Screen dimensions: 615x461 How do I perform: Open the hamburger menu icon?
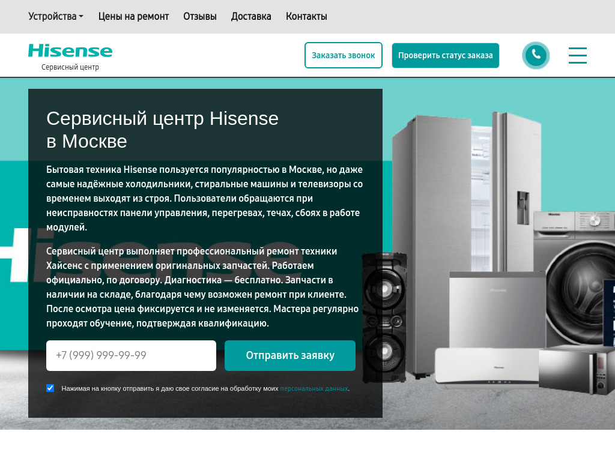click(578, 55)
